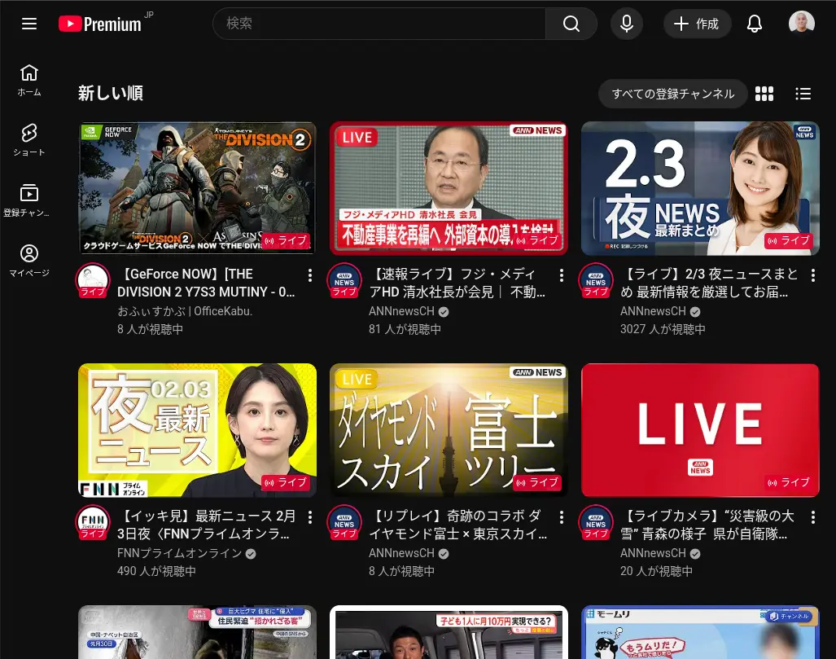Open the more options menu for GeForce NOW video
The image size is (836, 659).
click(x=309, y=275)
